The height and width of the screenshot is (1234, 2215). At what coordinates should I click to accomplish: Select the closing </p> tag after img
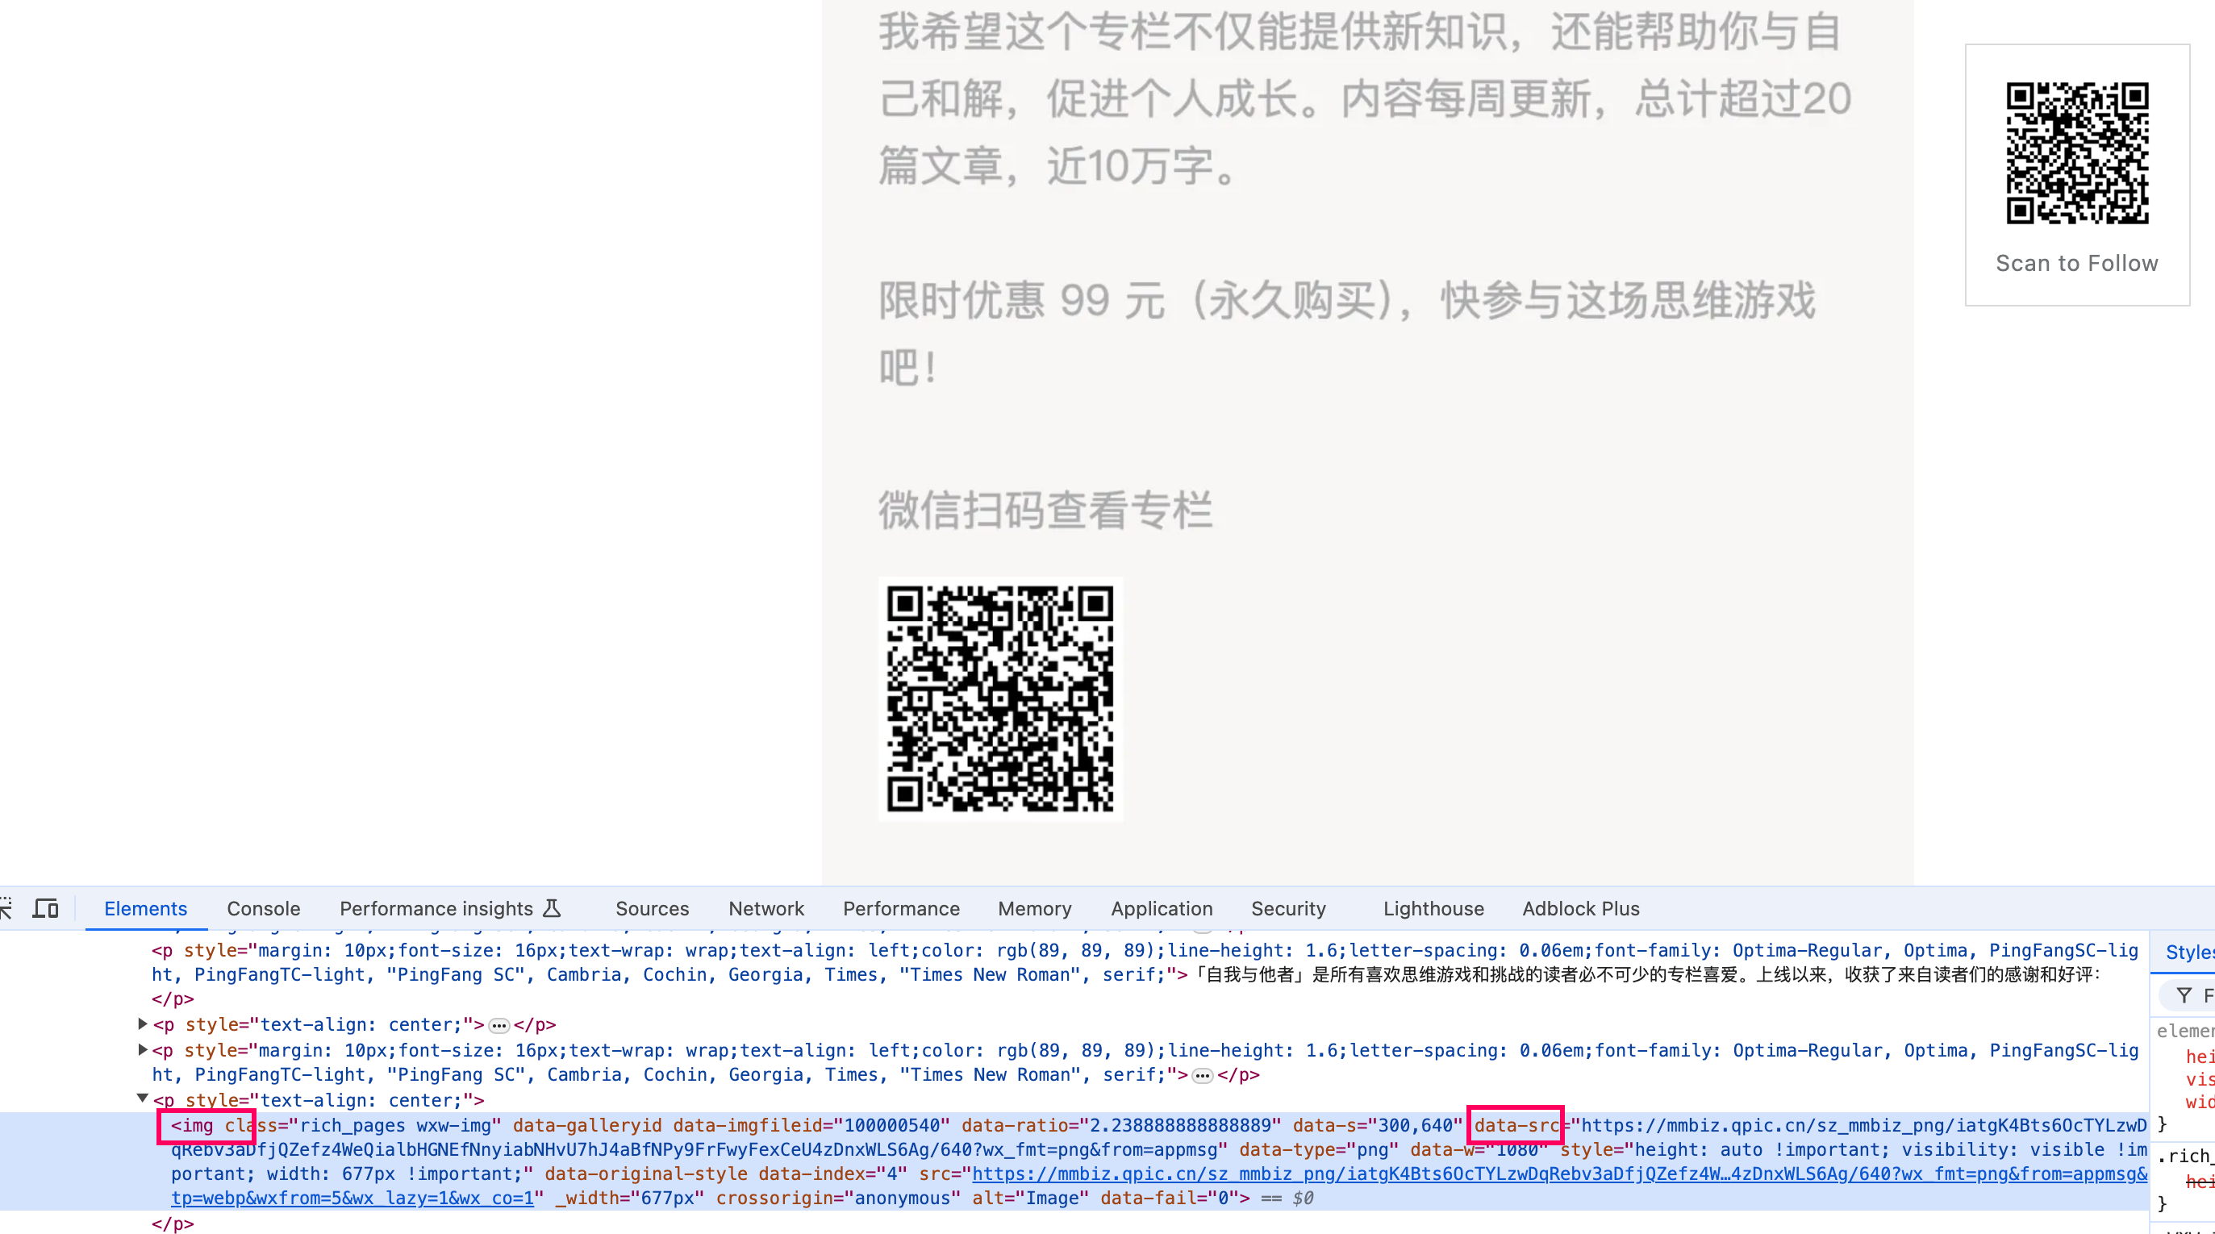(x=173, y=1223)
